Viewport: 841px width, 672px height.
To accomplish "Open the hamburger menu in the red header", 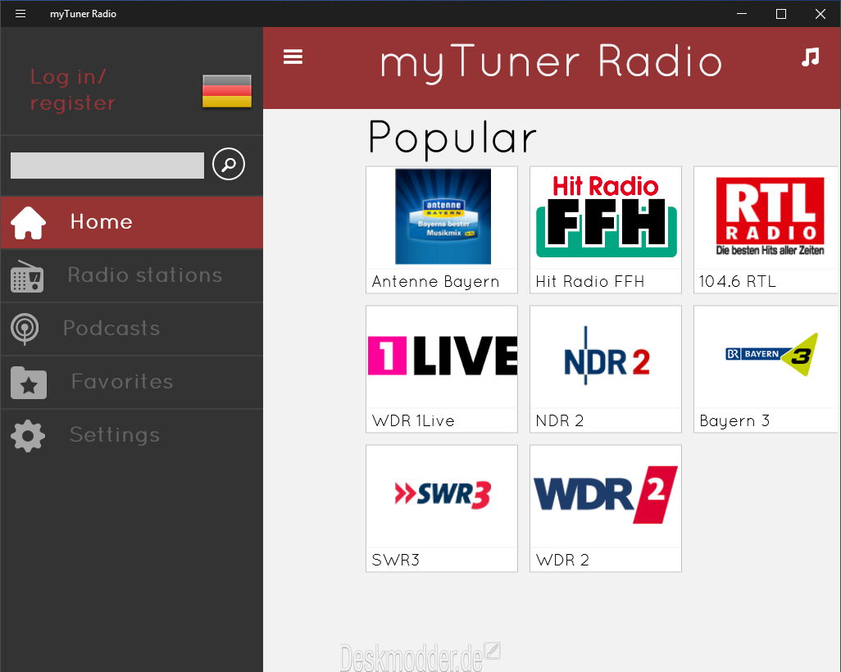I will 293,57.
